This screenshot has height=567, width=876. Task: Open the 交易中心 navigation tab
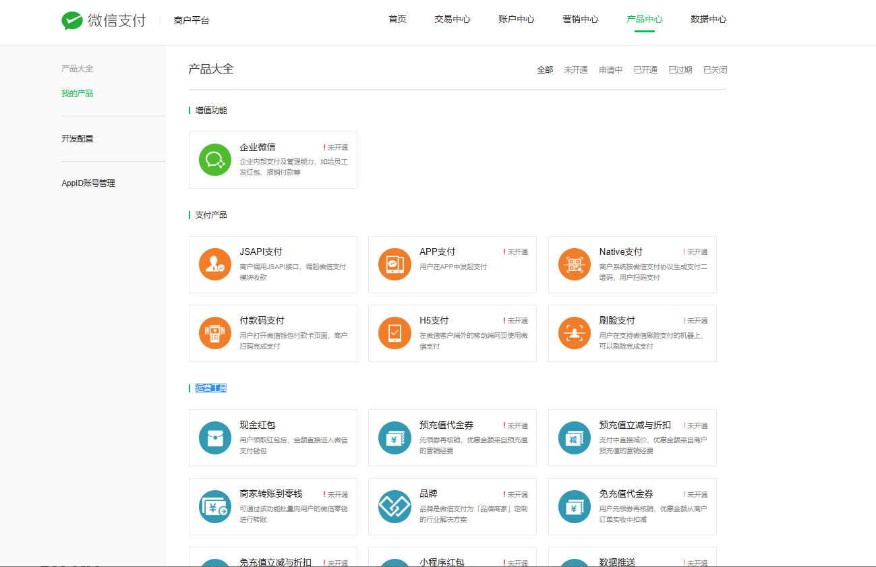452,19
